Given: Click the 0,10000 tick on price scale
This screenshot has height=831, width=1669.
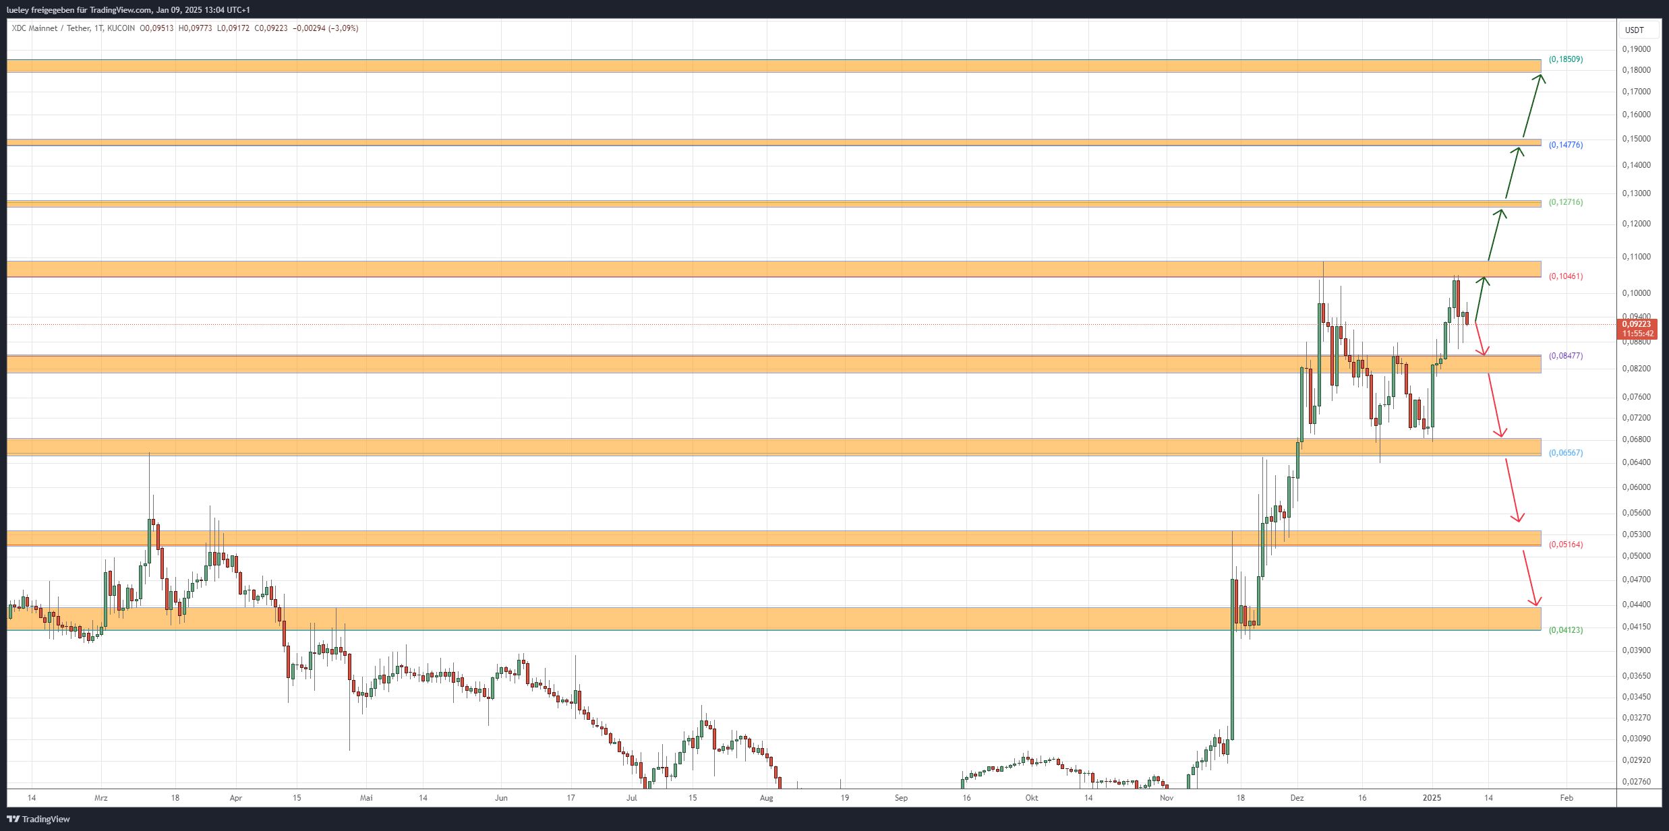Looking at the screenshot, I should click(1636, 293).
